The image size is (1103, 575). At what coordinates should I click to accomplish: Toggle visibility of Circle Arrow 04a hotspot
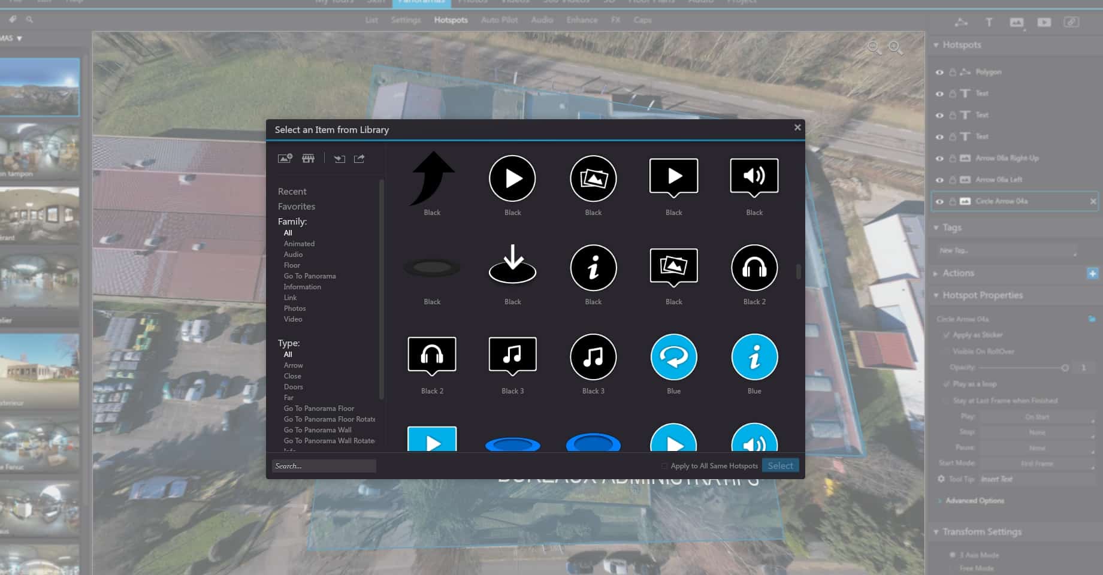point(939,202)
